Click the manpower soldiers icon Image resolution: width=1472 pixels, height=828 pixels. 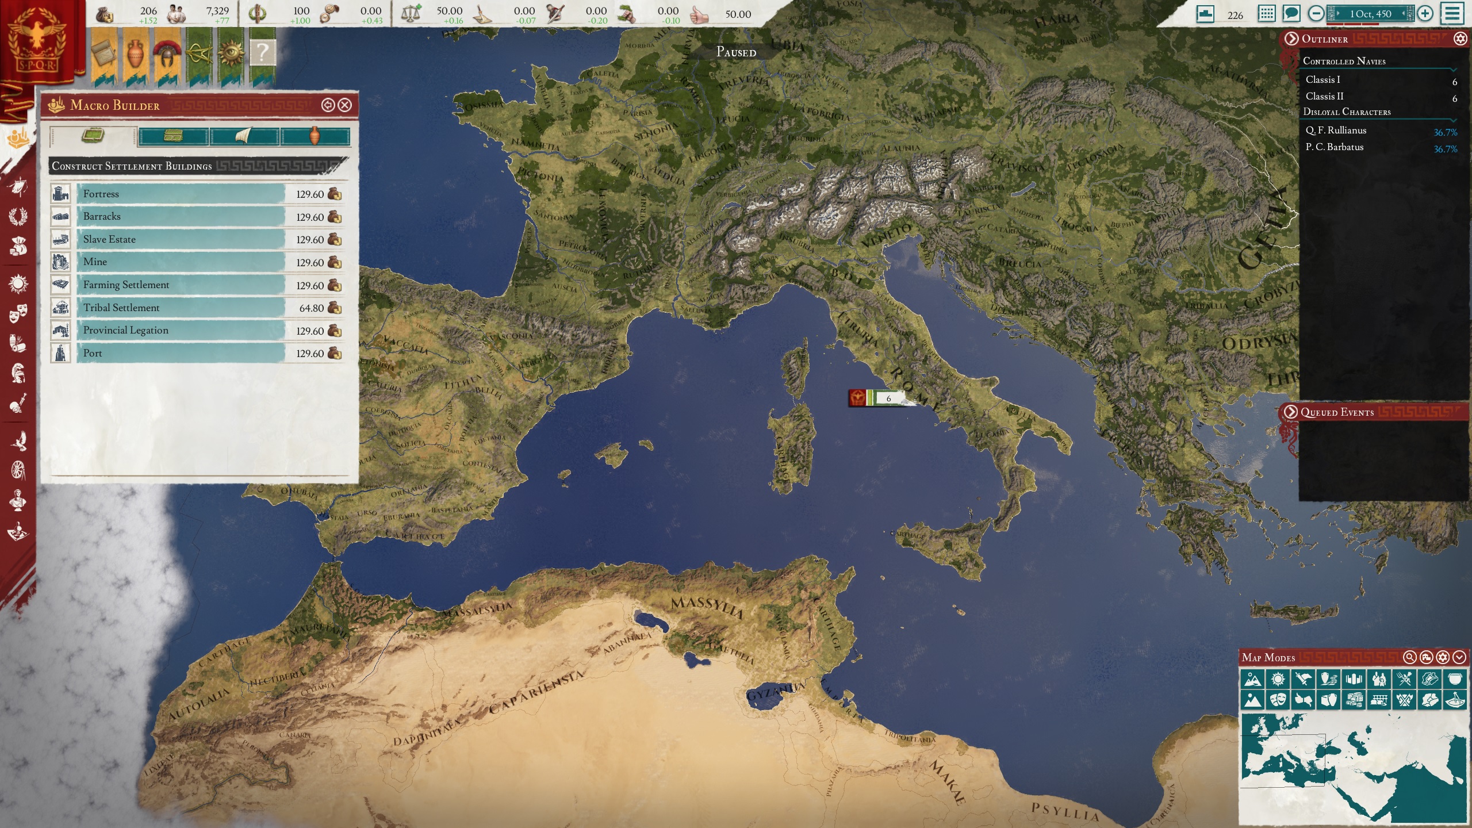(176, 13)
